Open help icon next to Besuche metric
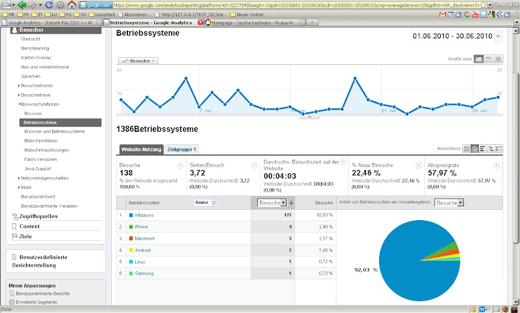Screen dimensions: 520x313 [181, 166]
